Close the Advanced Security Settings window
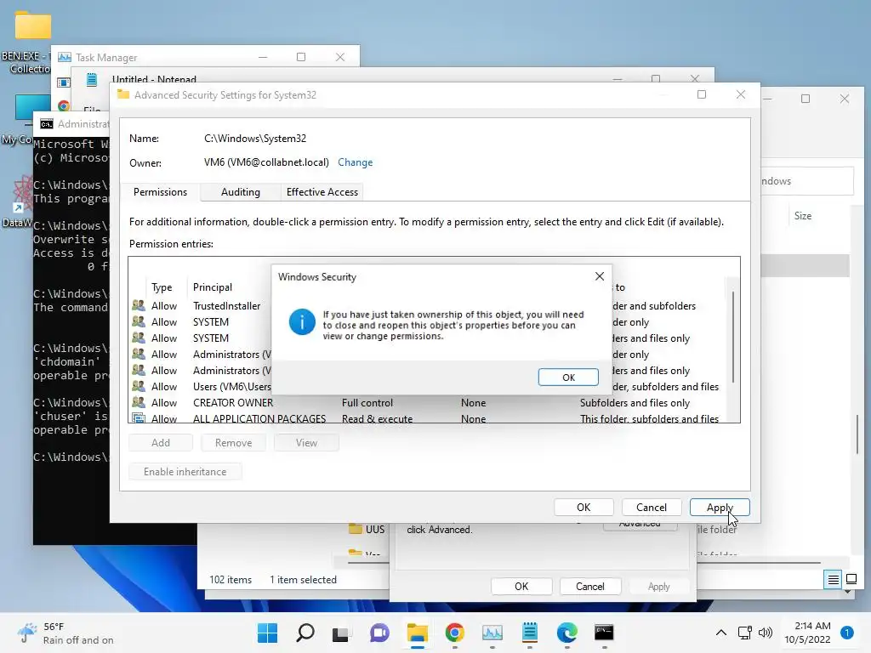Image resolution: width=871 pixels, height=653 pixels. point(741,94)
